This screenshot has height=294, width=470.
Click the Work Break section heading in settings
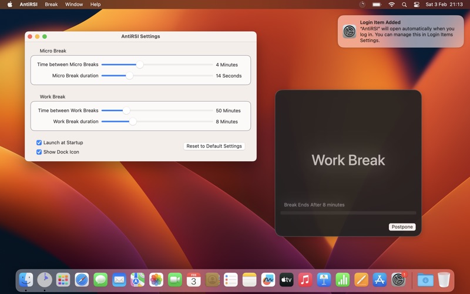pos(52,96)
